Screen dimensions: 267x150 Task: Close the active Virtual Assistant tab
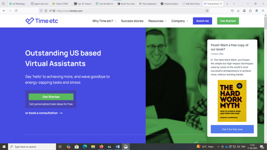tap(221, 4)
